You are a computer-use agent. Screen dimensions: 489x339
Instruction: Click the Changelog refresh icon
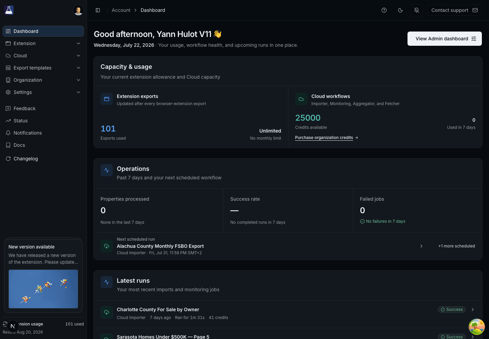[8, 159]
